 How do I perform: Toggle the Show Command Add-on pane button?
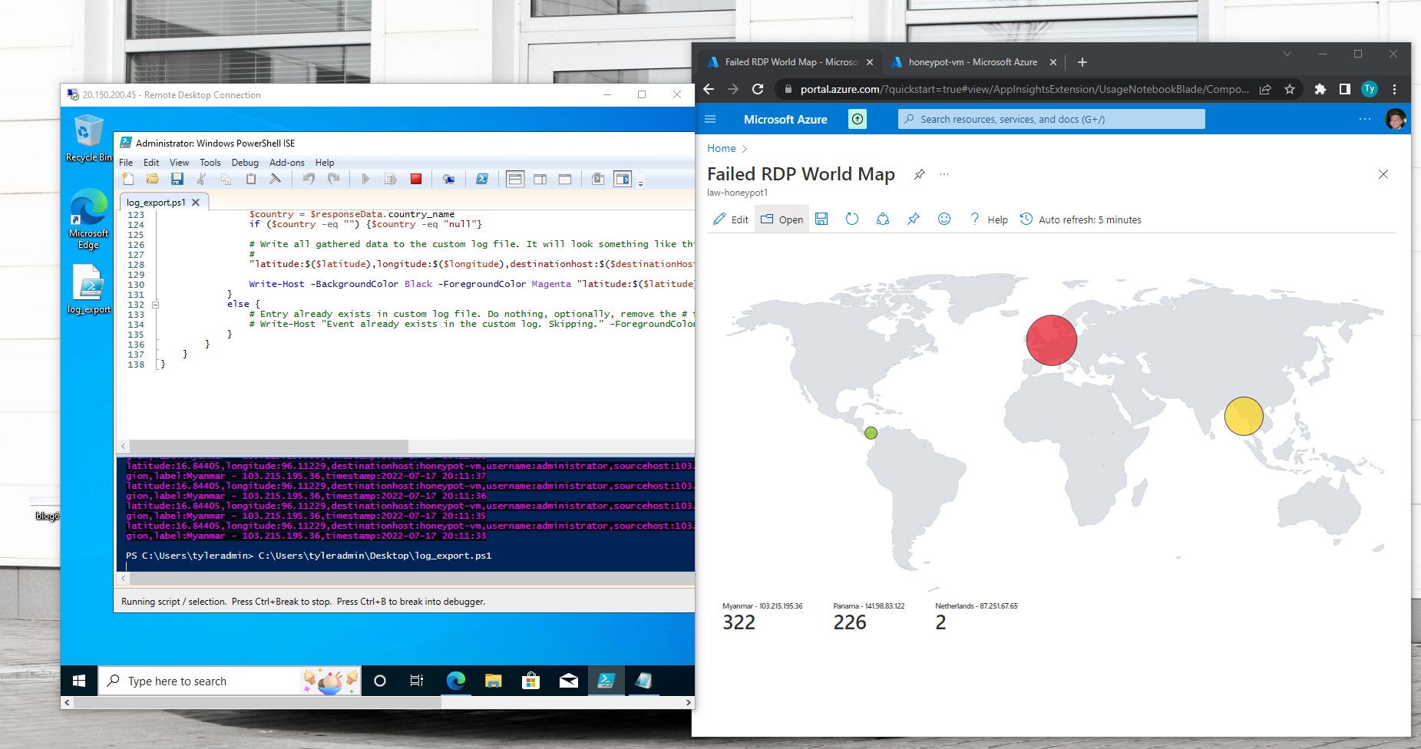[x=623, y=179]
